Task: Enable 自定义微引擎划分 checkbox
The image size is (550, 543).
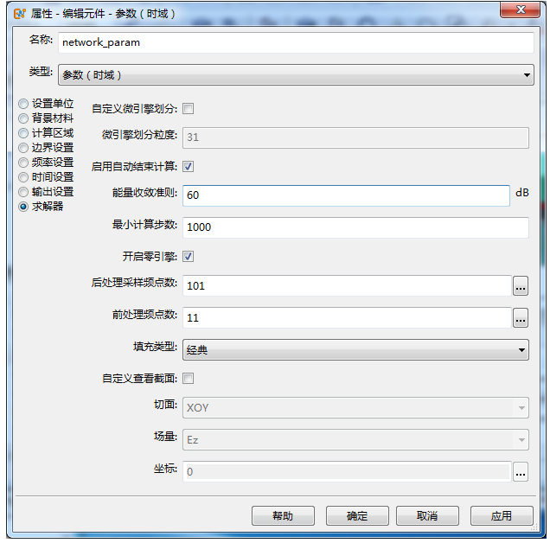Action: (x=189, y=109)
